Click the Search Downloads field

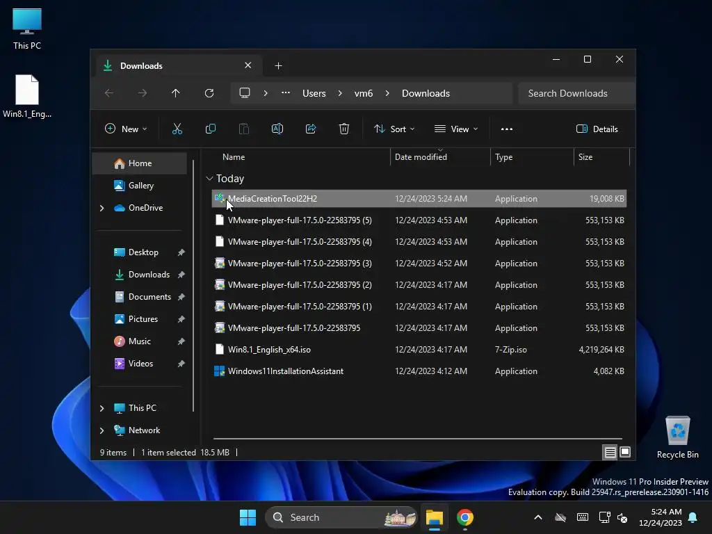pyautogui.click(x=576, y=93)
